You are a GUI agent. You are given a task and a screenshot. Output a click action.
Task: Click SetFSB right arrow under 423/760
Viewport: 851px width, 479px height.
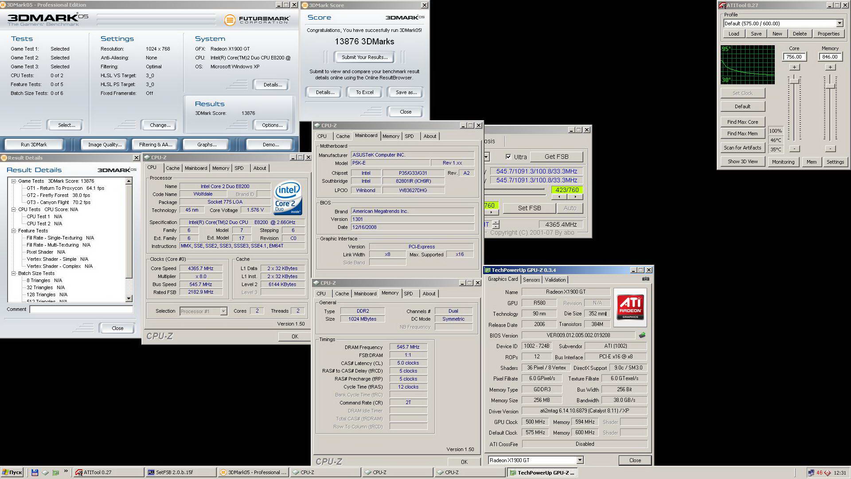click(x=575, y=196)
